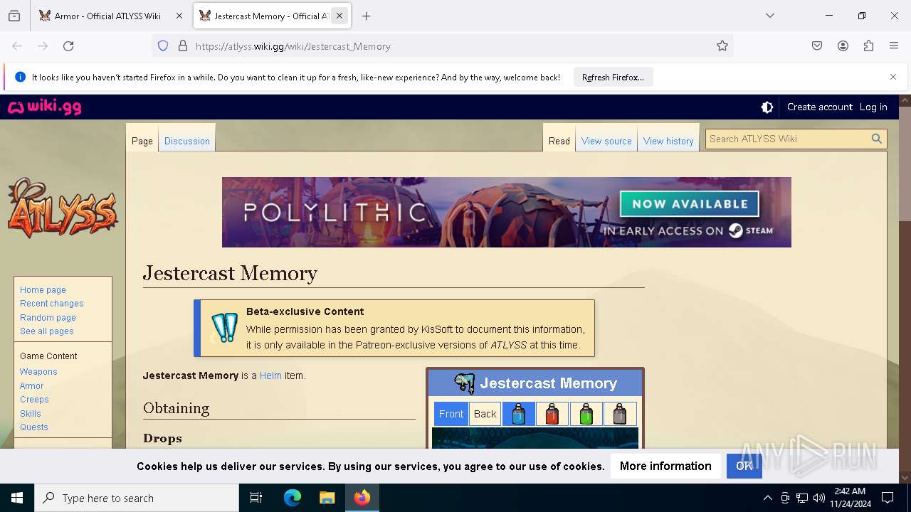911x512 pixels.
Task: Toggle the dark/light theme switch icon
Action: (767, 107)
